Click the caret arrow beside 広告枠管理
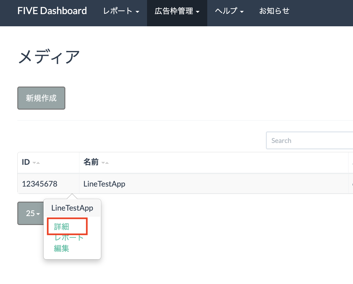 (198, 12)
